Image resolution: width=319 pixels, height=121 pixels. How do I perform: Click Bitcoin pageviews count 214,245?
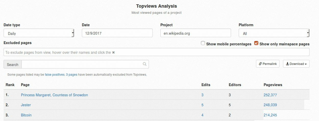270,115
